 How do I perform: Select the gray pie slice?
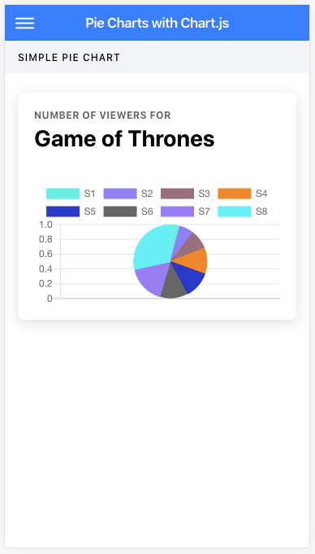click(173, 286)
